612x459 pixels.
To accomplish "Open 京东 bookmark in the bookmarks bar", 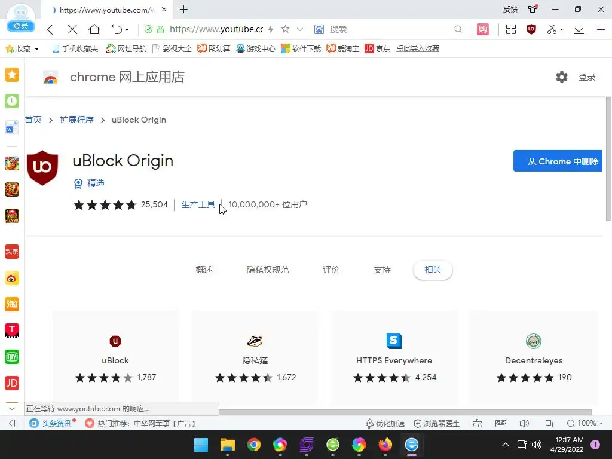I will tap(378, 48).
